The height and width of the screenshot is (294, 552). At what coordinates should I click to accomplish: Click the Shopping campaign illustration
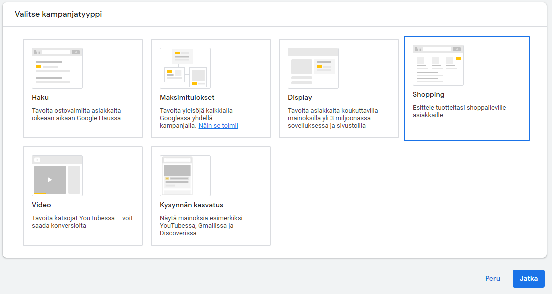pyautogui.click(x=438, y=65)
